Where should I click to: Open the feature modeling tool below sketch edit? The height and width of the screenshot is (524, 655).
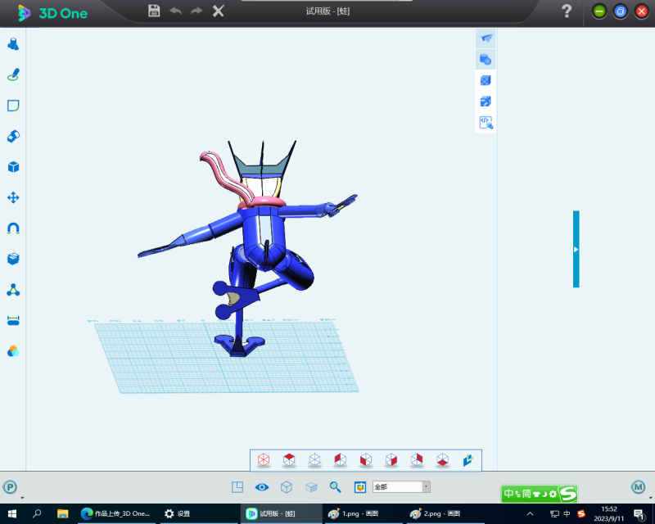[13, 136]
